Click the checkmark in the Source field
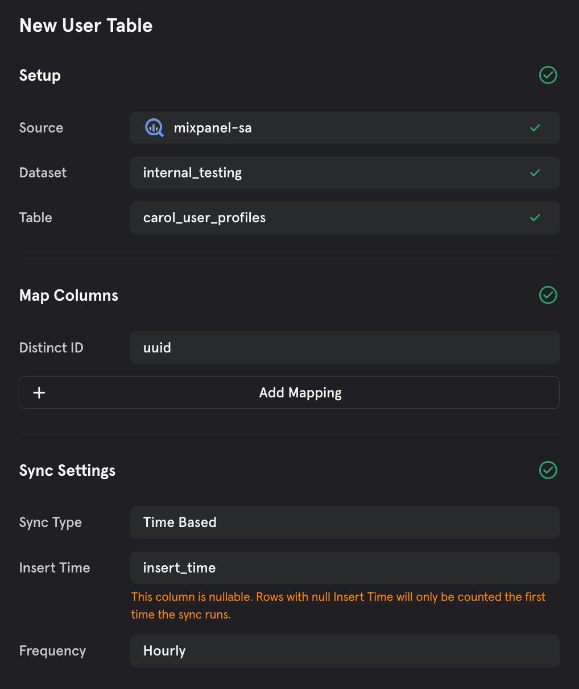Screen dimensions: 579x689 (x=535, y=128)
